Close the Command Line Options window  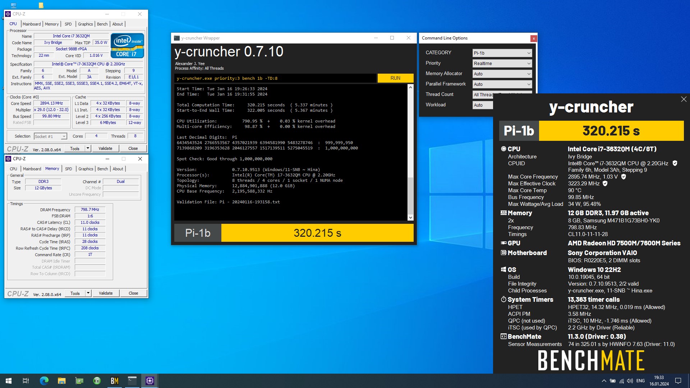click(x=534, y=38)
